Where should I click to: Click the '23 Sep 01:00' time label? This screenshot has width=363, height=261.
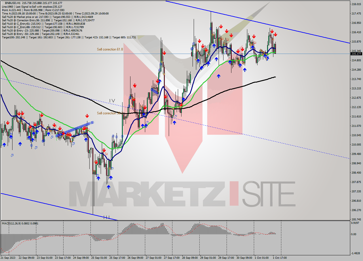(x=45, y=258)
